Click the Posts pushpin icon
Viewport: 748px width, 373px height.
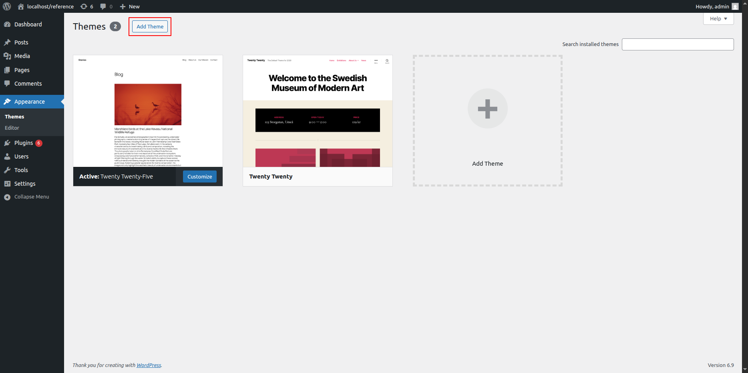click(x=7, y=42)
